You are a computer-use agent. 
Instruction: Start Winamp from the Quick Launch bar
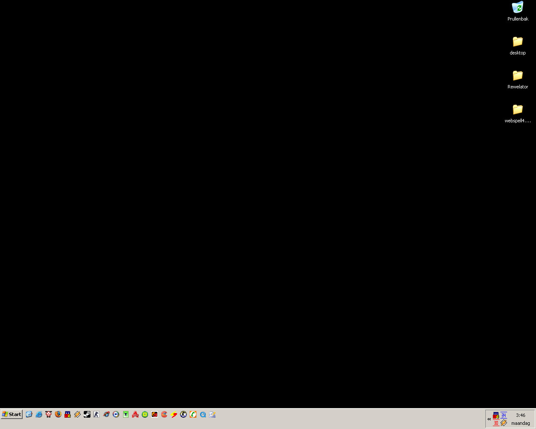(77, 414)
